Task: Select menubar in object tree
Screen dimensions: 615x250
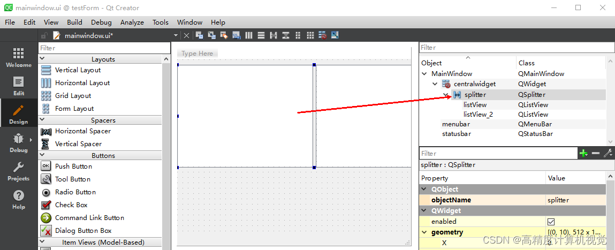Action: point(456,124)
